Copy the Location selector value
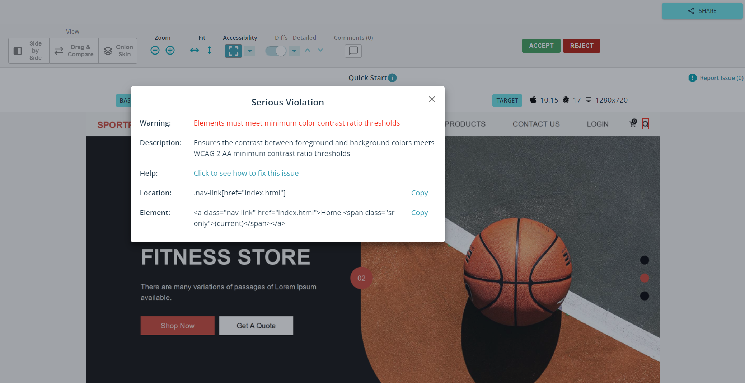 [x=419, y=193]
